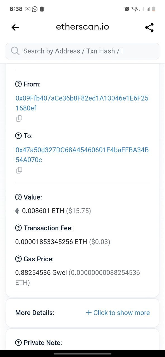Tap the alarm status bar icon
Viewport: 165px width, 357px height.
pos(127,9)
